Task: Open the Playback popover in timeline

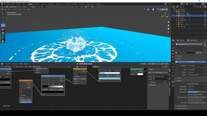Action: (9, 64)
